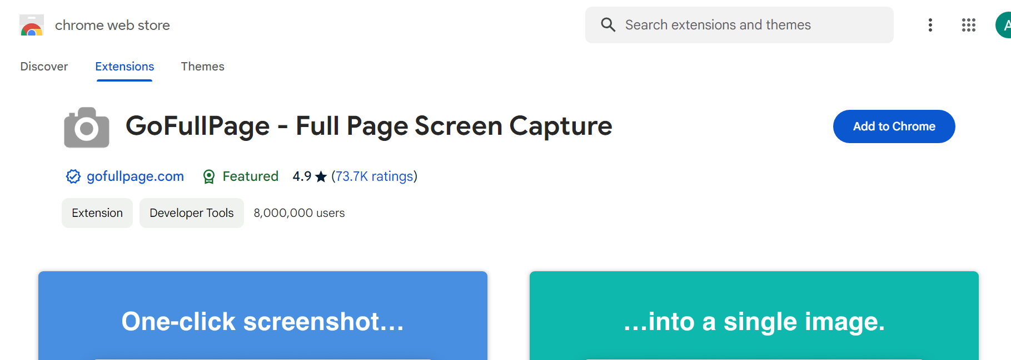The image size is (1011, 360).
Task: Click the Chrome Web Store logo icon
Action: [32, 25]
